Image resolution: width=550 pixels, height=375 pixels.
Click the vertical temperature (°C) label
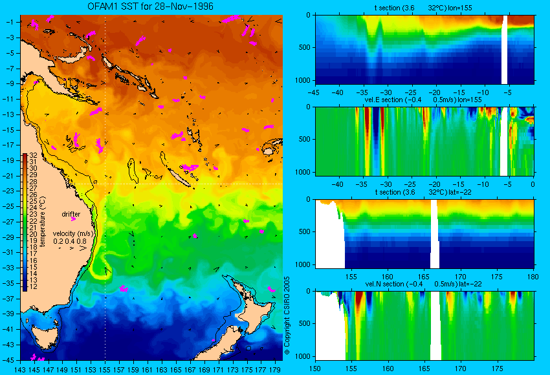(x=43, y=222)
